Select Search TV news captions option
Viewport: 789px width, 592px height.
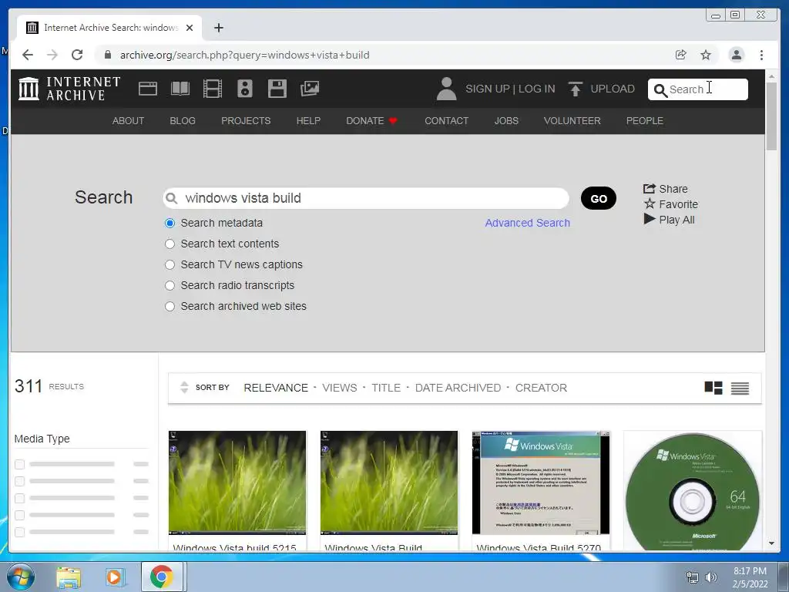(x=170, y=265)
